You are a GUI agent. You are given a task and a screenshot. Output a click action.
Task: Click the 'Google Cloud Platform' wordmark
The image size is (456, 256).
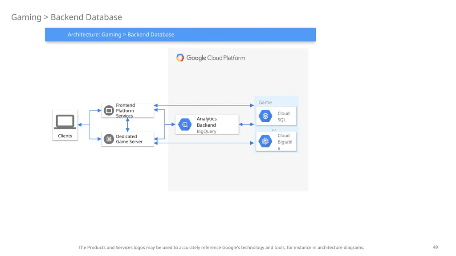coord(216,58)
